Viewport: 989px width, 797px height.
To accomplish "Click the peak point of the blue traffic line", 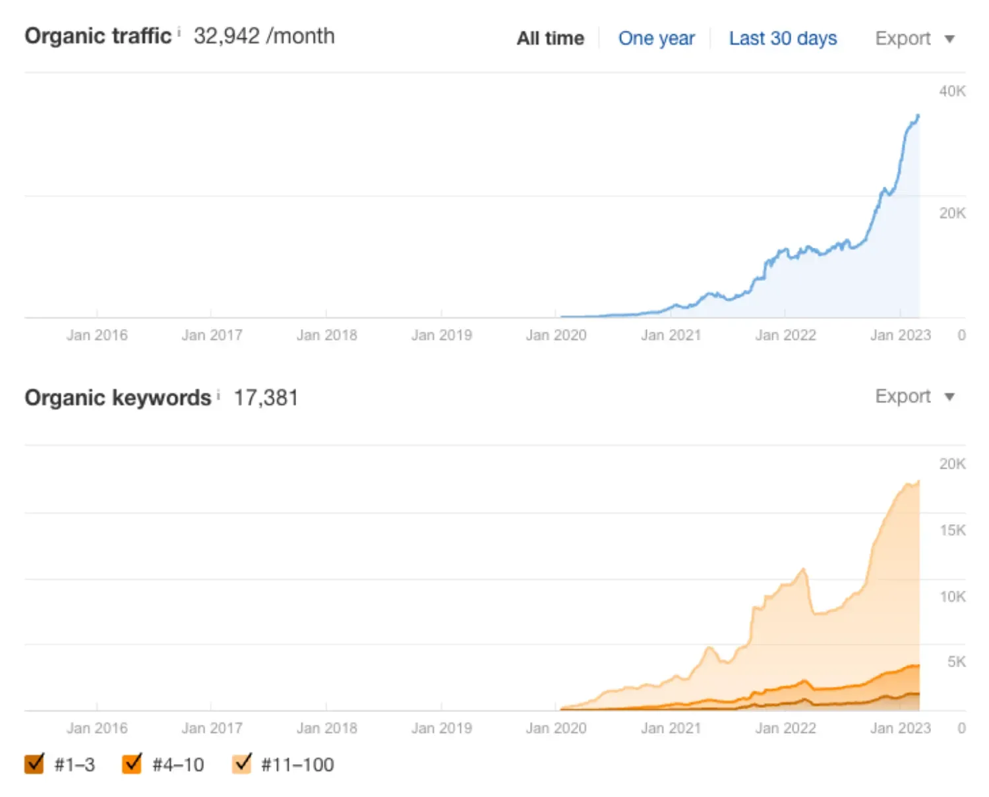I will click(x=916, y=115).
